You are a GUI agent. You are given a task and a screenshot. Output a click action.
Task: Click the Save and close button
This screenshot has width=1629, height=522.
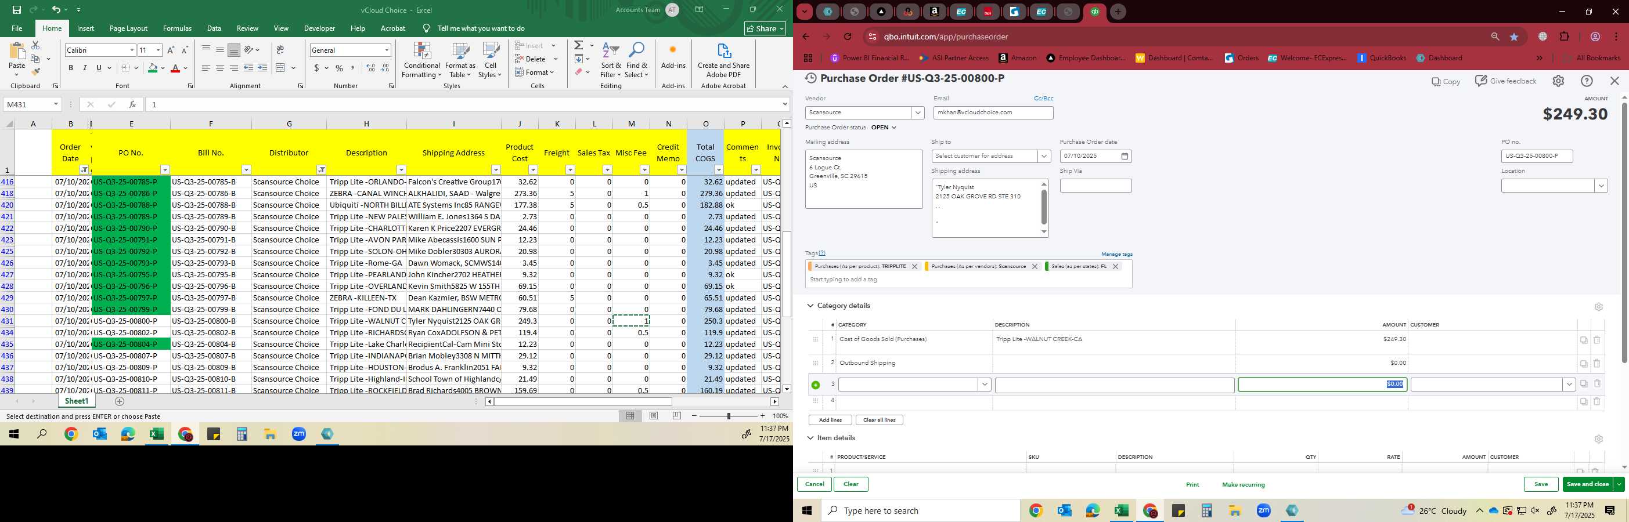click(1587, 485)
